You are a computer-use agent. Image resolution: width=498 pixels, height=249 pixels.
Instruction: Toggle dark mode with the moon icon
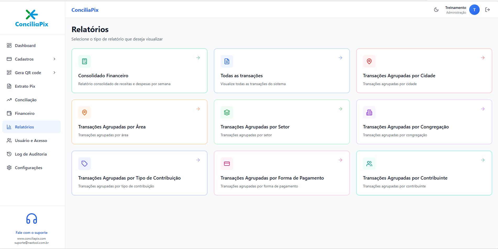pyautogui.click(x=436, y=10)
